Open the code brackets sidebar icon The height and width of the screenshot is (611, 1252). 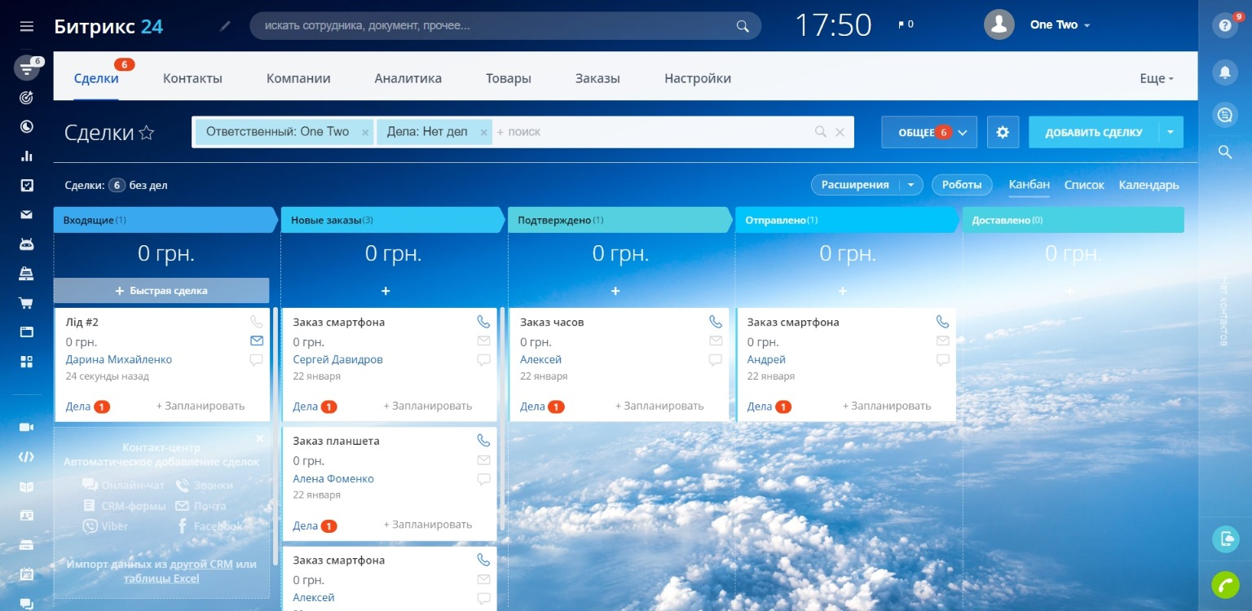coord(26,456)
